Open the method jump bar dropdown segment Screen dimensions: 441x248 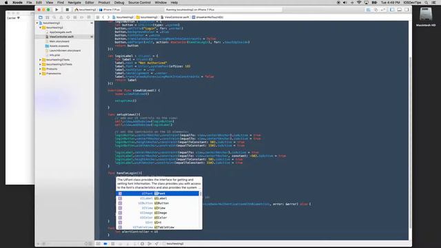(208, 17)
